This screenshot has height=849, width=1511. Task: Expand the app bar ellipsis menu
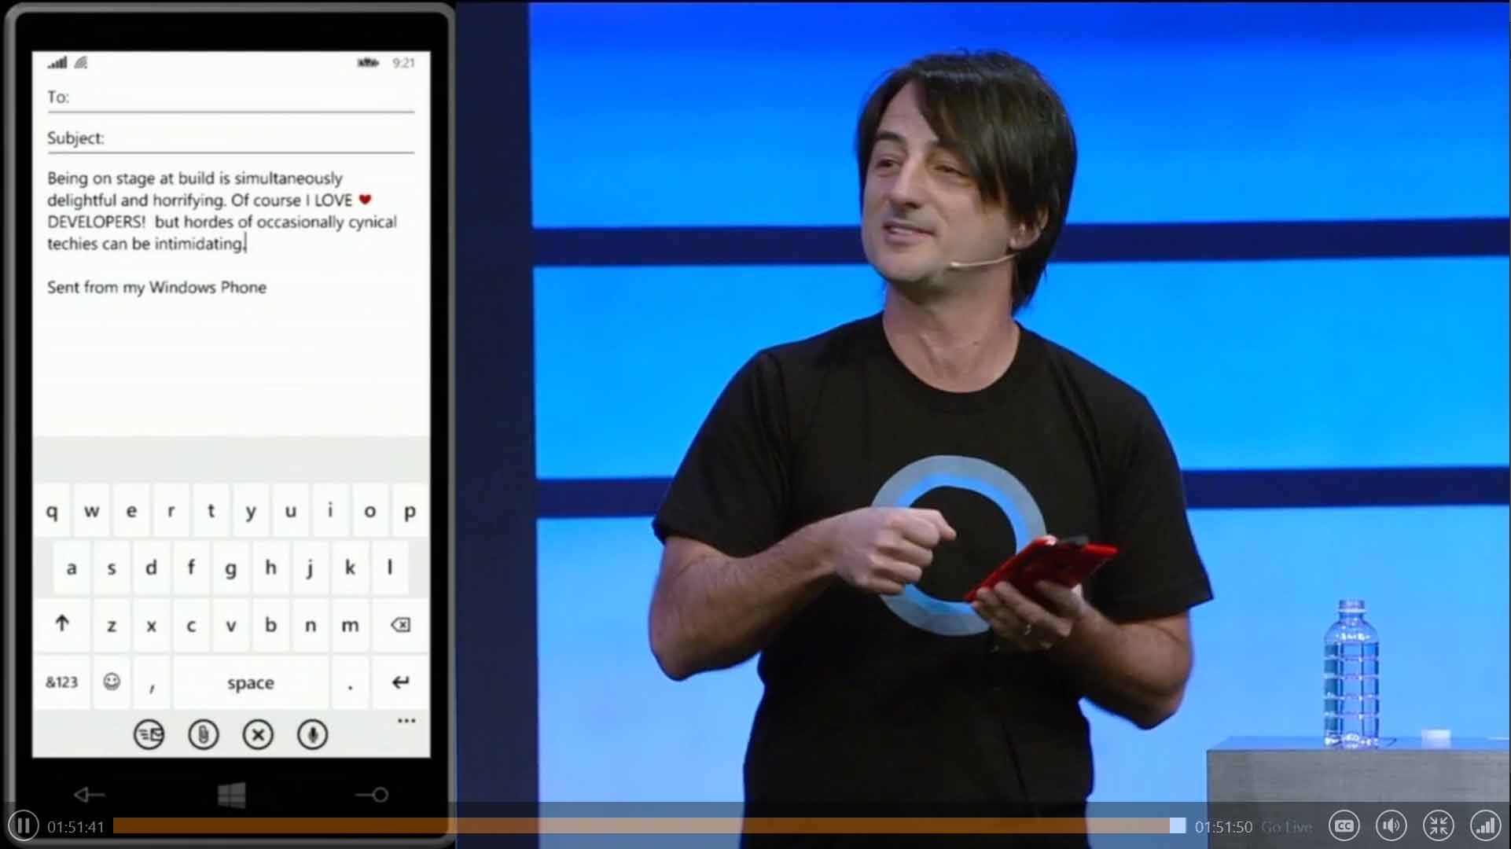pyautogui.click(x=406, y=721)
